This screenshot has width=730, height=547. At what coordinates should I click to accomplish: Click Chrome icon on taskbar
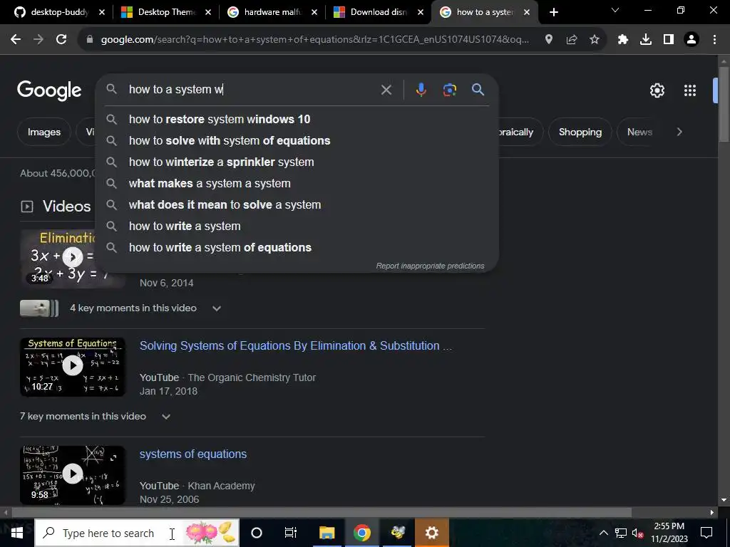point(361,533)
